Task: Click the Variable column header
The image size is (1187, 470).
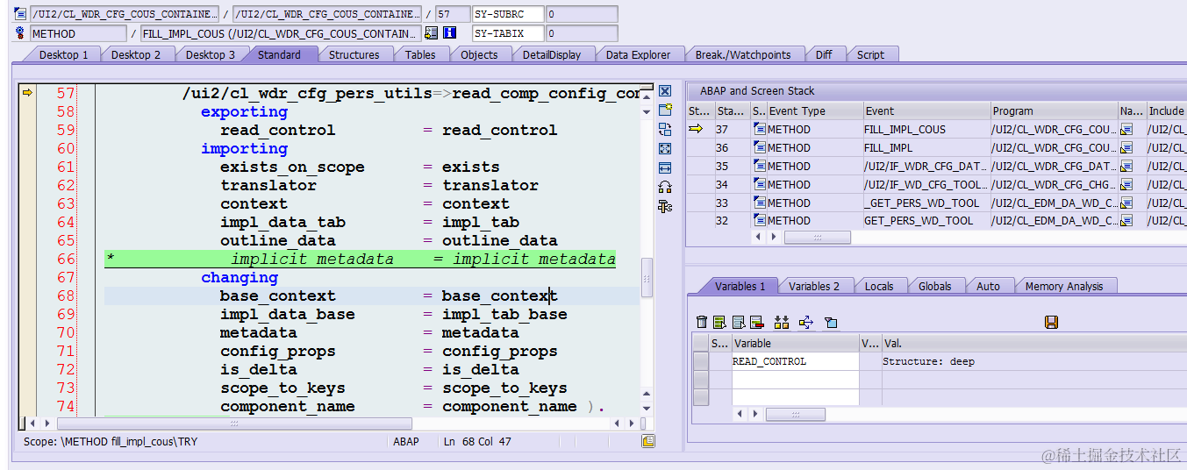Action: 795,343
